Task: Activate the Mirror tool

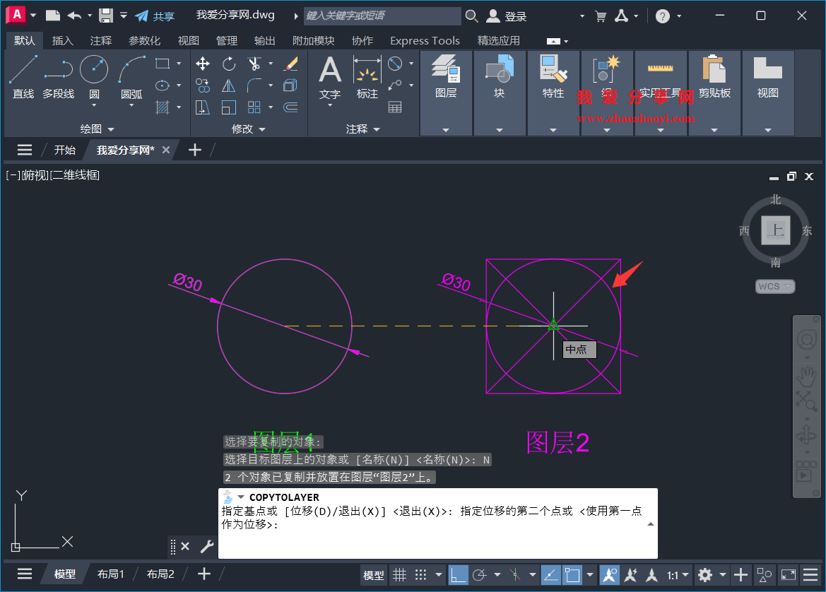Action: point(229,85)
